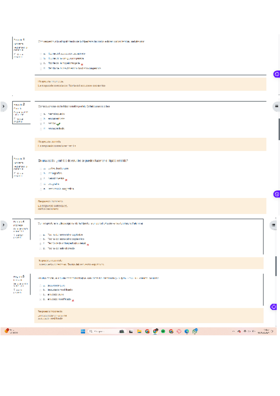Open the Windows Start menu
Image resolution: width=280 pixels, height=396 pixels.
pos(83,332)
